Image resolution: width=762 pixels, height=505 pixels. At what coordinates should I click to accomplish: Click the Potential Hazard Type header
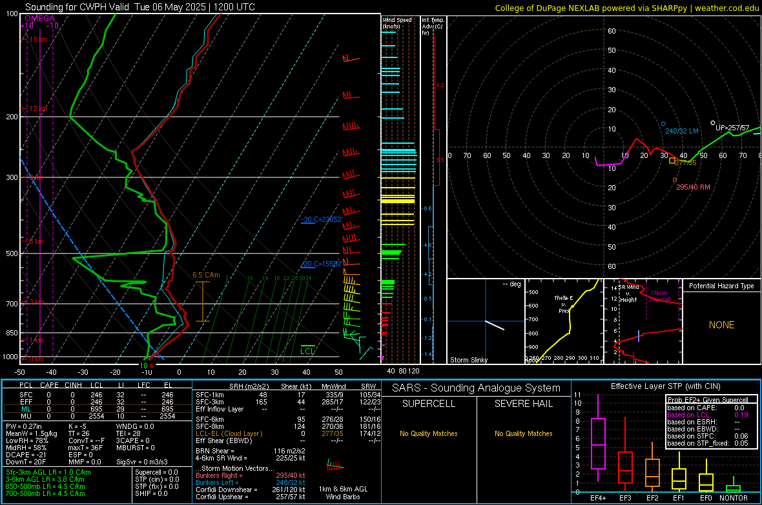point(721,286)
